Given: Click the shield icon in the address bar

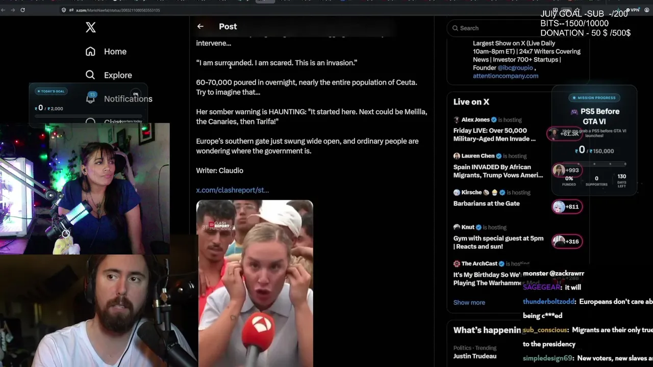Looking at the screenshot, I should pyautogui.click(x=64, y=10).
